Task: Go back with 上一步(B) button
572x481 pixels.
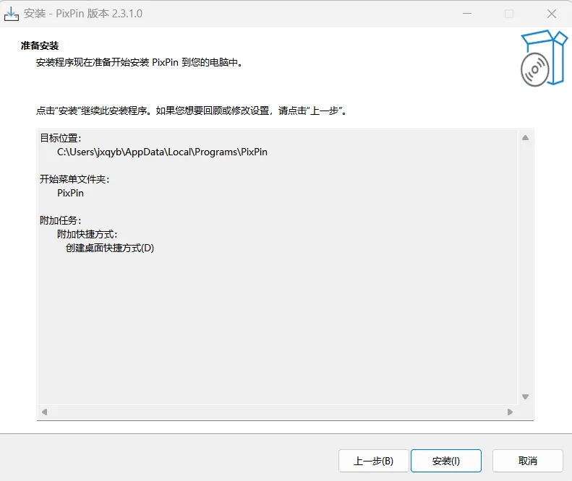Action: [374, 461]
